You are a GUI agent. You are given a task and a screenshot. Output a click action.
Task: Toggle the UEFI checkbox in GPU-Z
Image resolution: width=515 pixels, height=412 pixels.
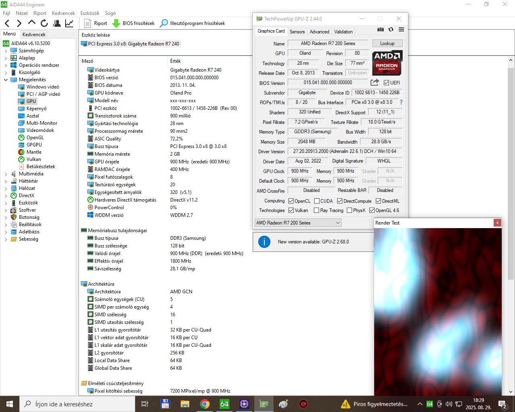386,83
